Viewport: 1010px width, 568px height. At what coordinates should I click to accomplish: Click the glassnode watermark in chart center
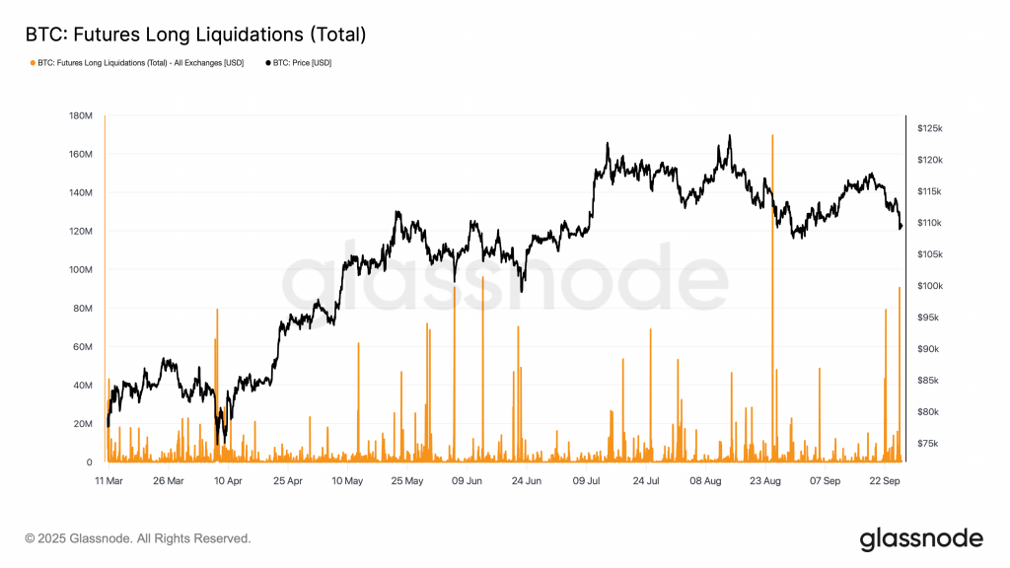[505, 283]
